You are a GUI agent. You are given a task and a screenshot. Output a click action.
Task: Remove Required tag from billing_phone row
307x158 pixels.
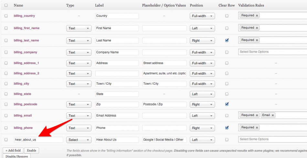click(x=257, y=128)
